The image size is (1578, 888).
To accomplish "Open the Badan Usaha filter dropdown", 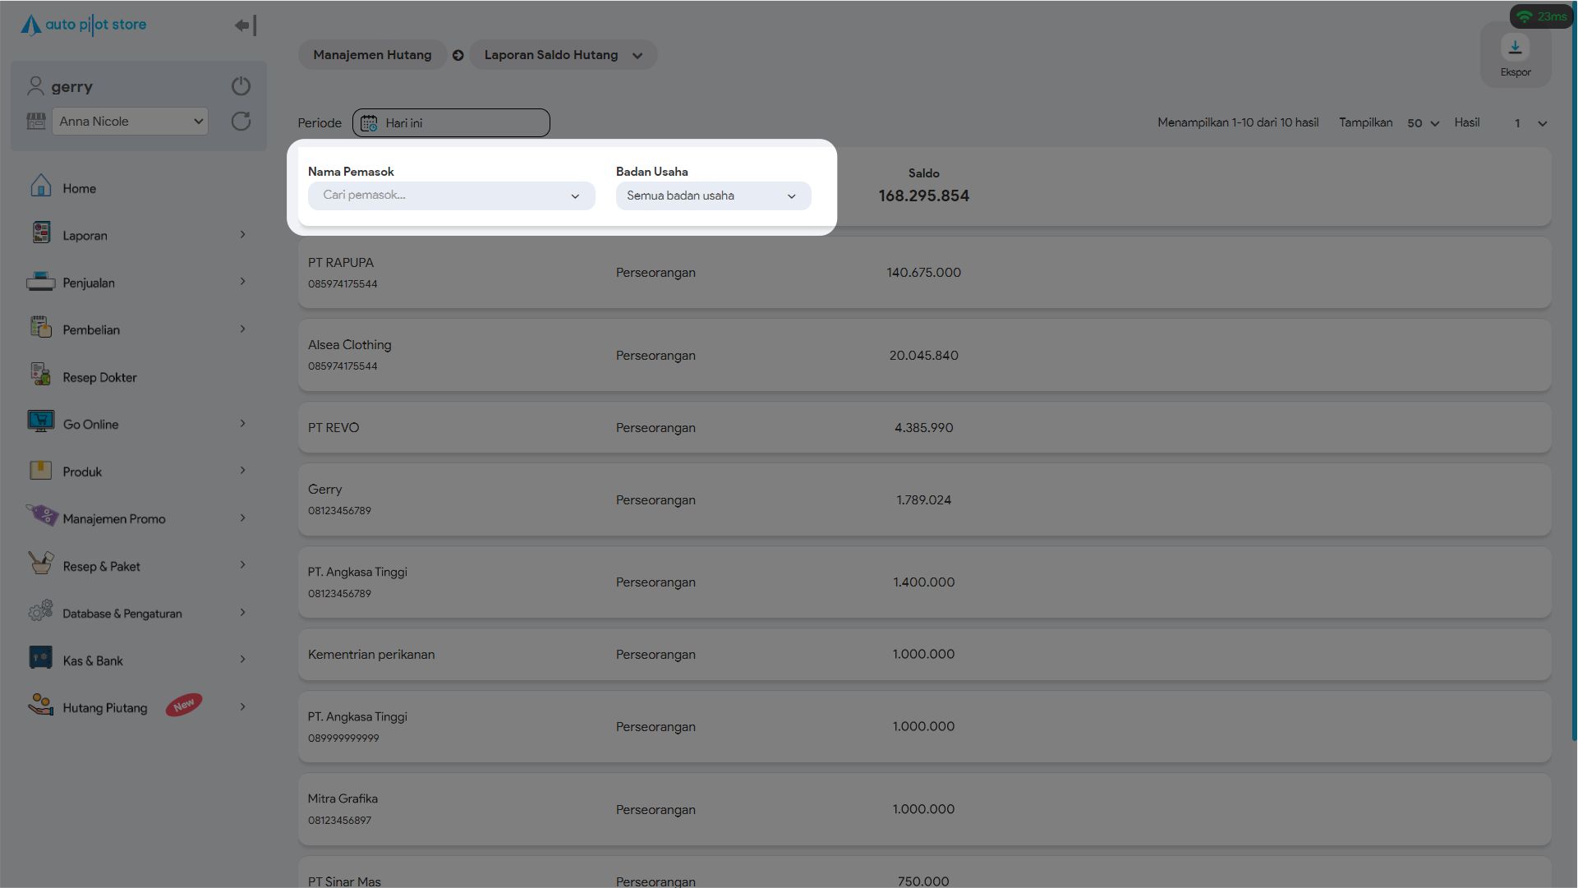I will tap(712, 196).
